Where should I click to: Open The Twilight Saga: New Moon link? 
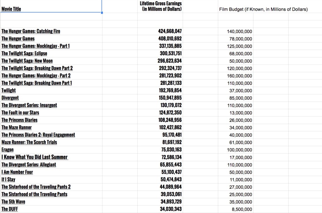tap(27, 61)
